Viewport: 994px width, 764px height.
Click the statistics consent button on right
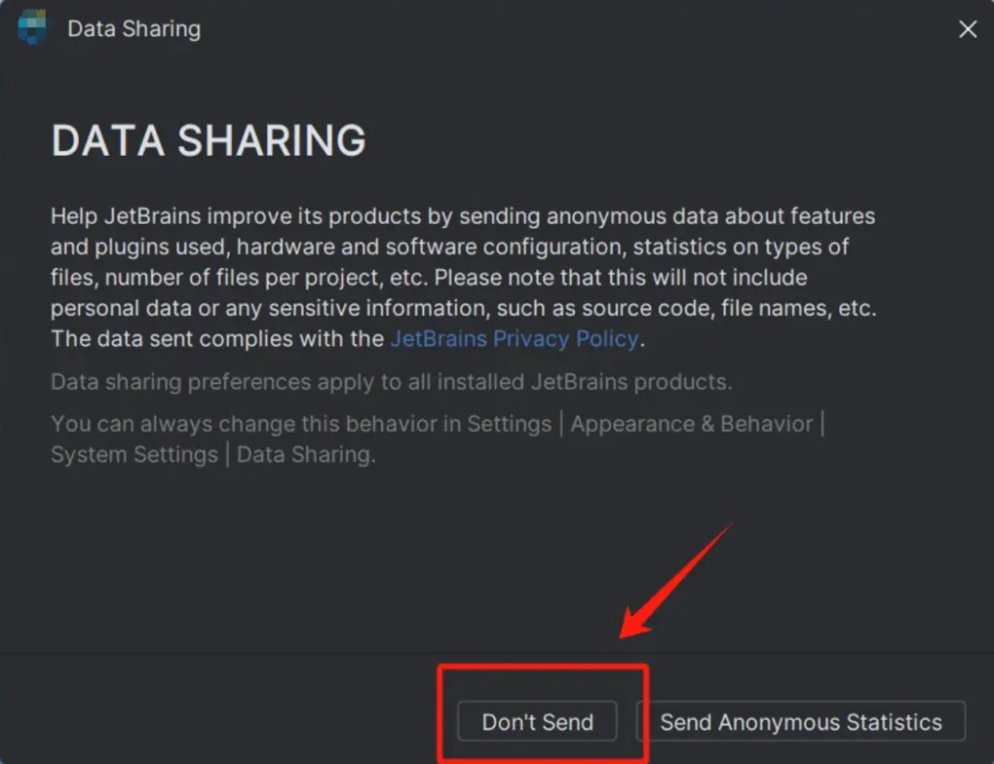804,722
